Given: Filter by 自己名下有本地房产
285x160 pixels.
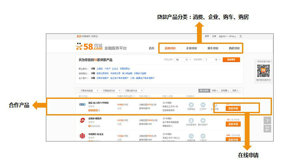Looking at the screenshot, I should click(120, 78).
